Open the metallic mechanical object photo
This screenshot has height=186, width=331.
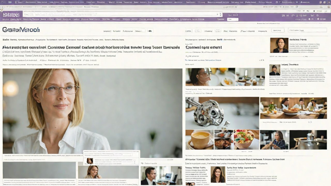coord(222,113)
